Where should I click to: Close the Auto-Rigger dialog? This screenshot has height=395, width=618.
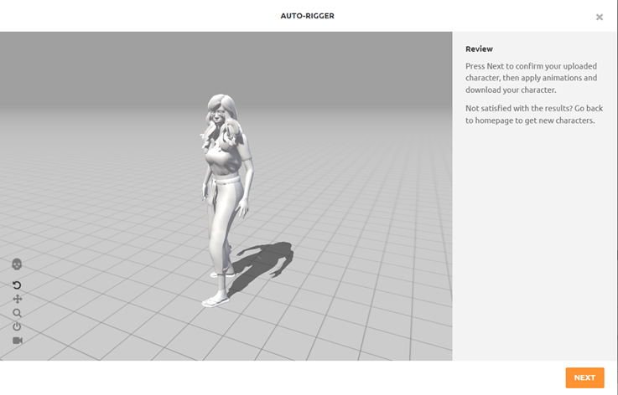point(599,17)
